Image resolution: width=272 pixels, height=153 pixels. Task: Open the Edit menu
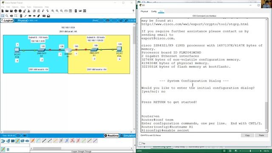click(8, 7)
